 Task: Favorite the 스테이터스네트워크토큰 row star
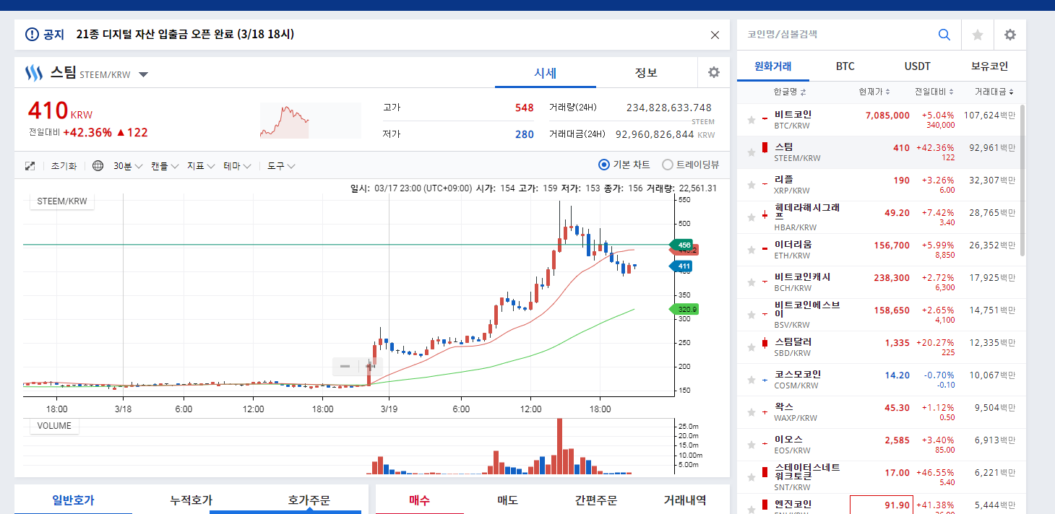[752, 477]
